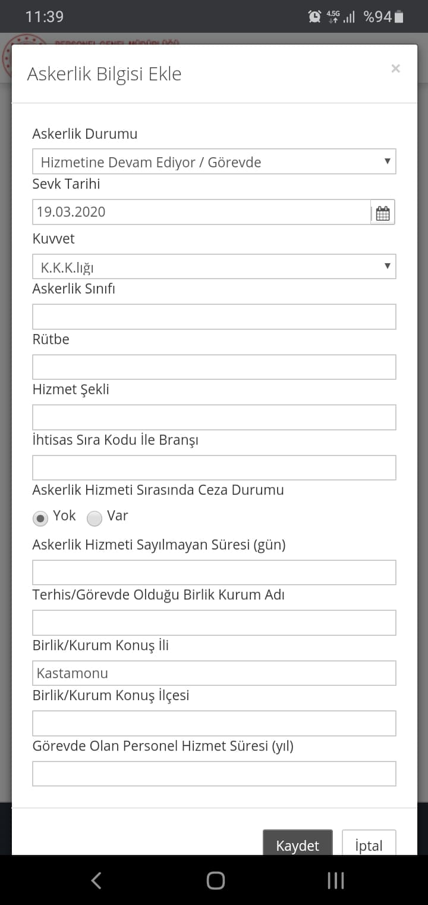
Task: Tap the Android home navigation icon
Action: tap(215, 880)
